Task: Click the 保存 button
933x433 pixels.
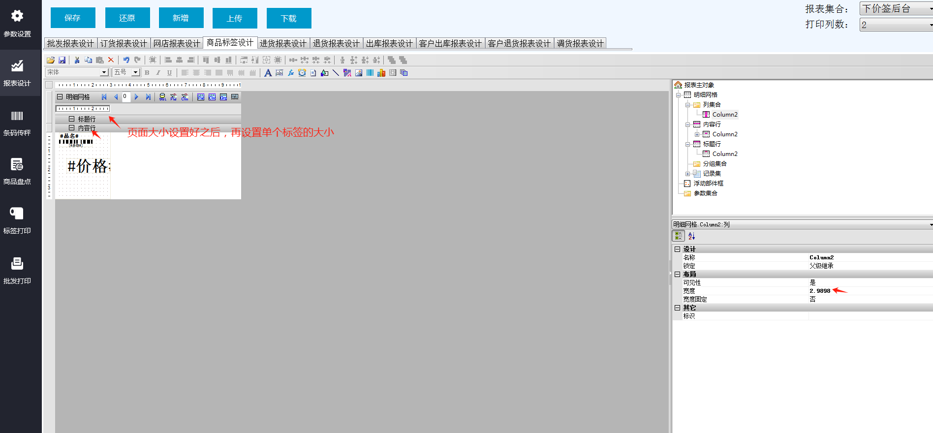Action: 73,18
